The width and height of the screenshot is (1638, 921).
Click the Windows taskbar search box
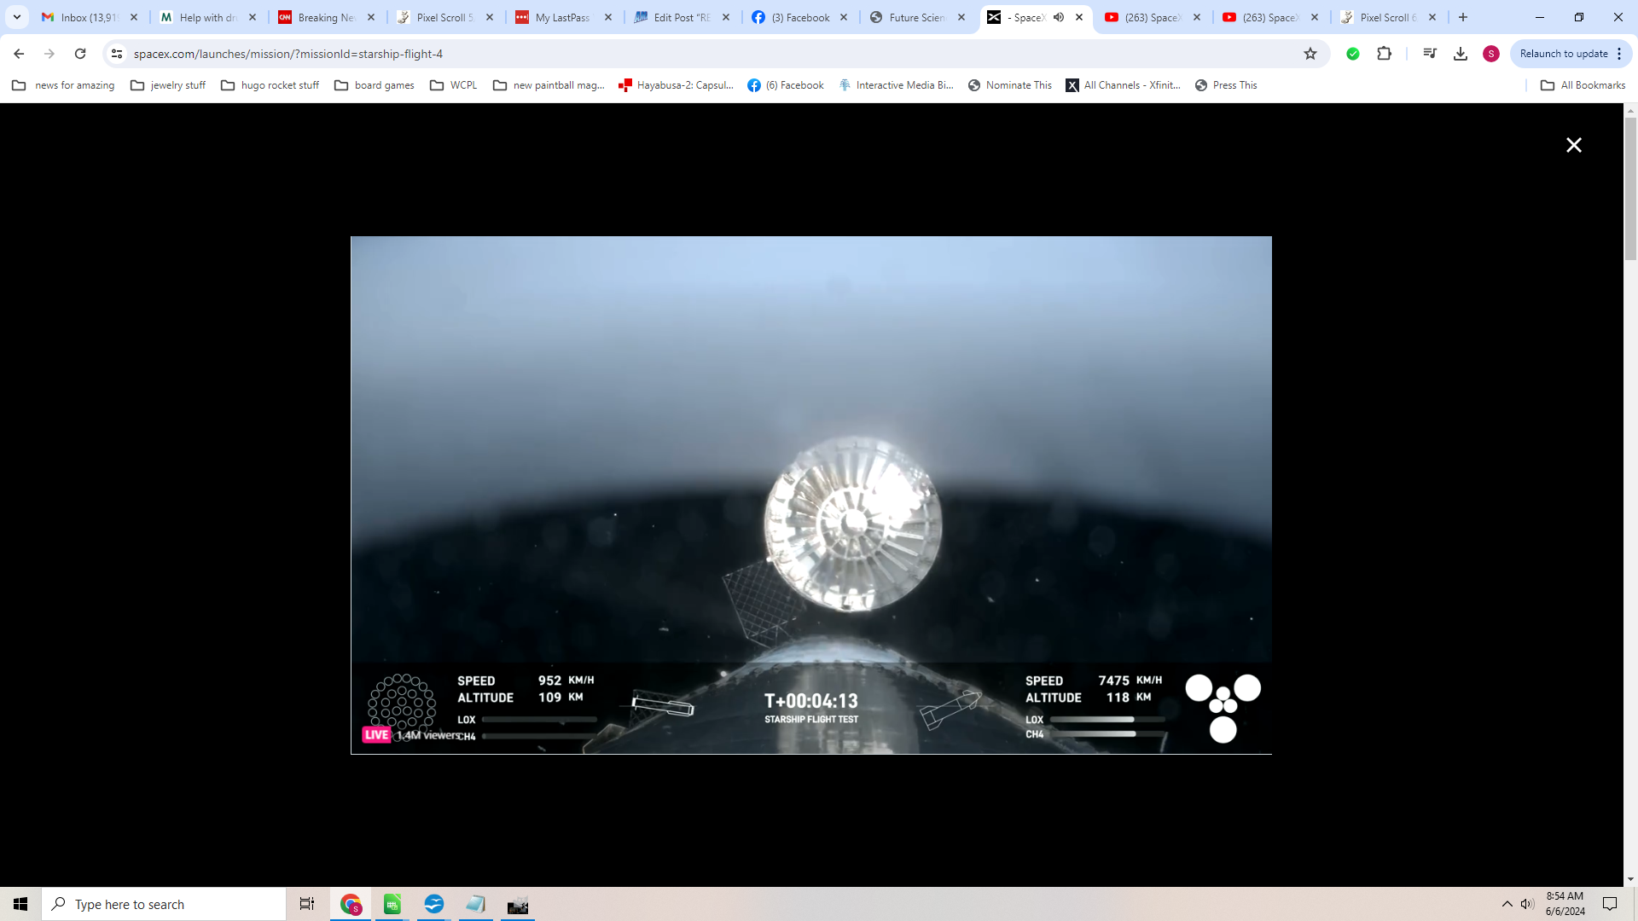(x=164, y=904)
